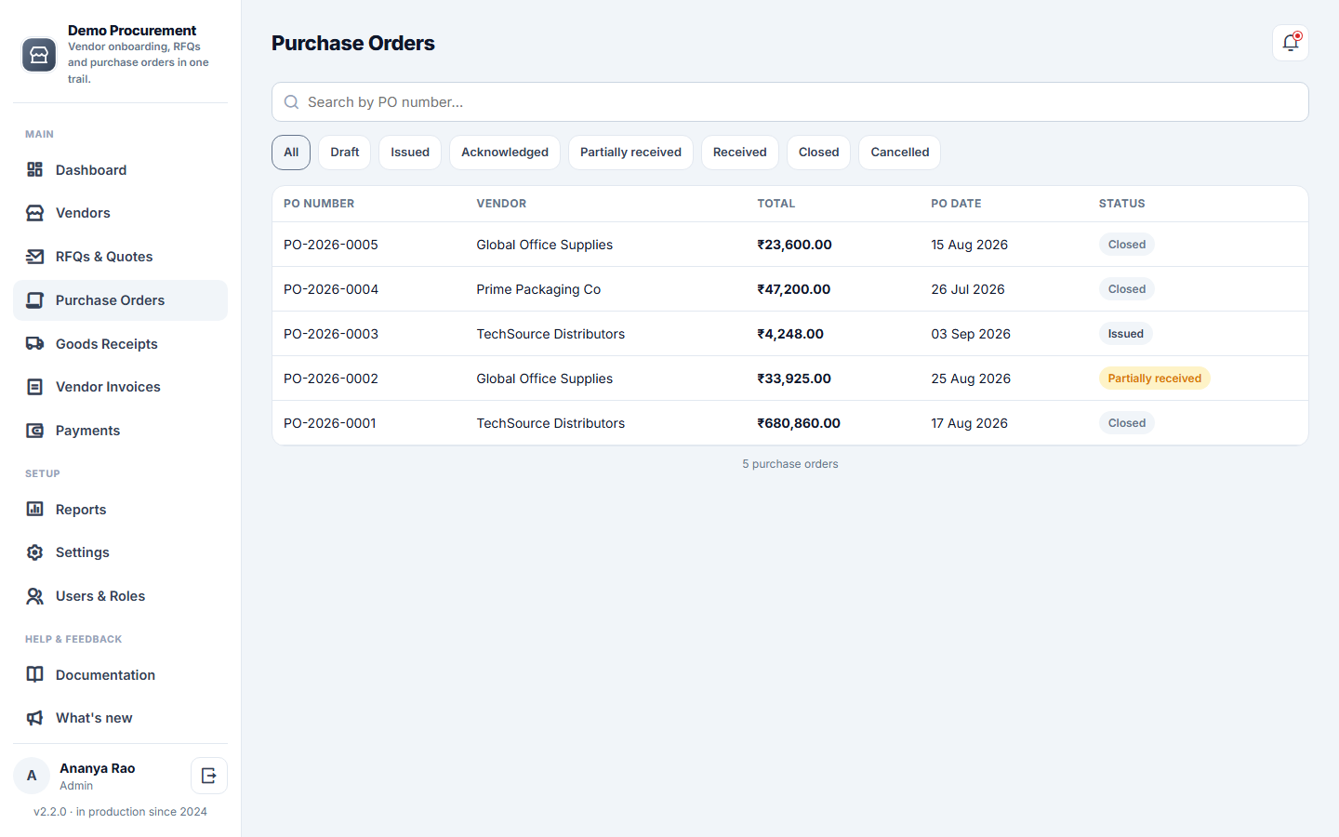Open Users & Roles page
Viewport: 1339px width, 837px height.
tap(120, 596)
